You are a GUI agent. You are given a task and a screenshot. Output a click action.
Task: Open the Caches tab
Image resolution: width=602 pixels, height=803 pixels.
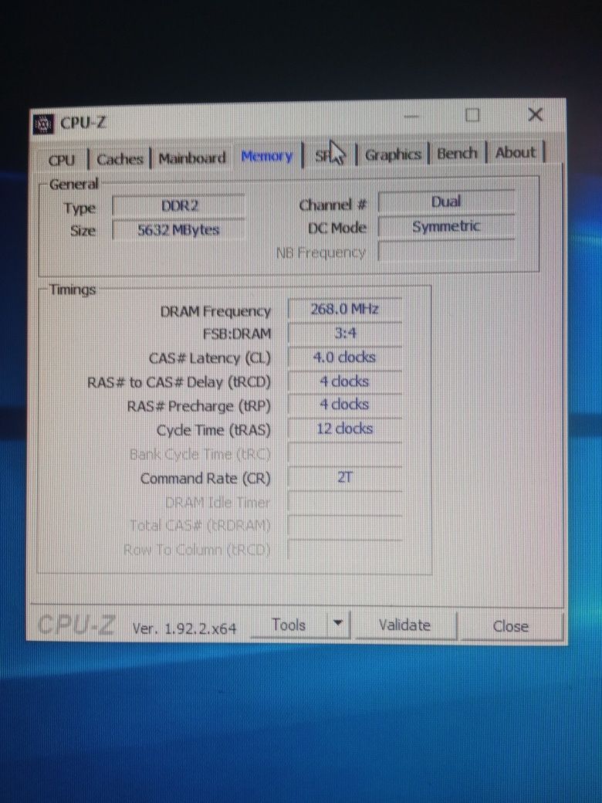pyautogui.click(x=120, y=159)
